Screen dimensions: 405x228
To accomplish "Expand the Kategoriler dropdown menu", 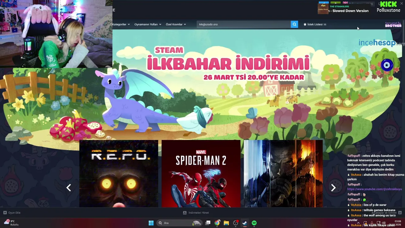I will [121, 24].
